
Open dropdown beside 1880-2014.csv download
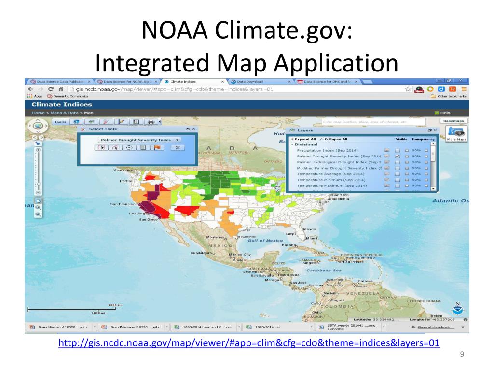coord(311,327)
